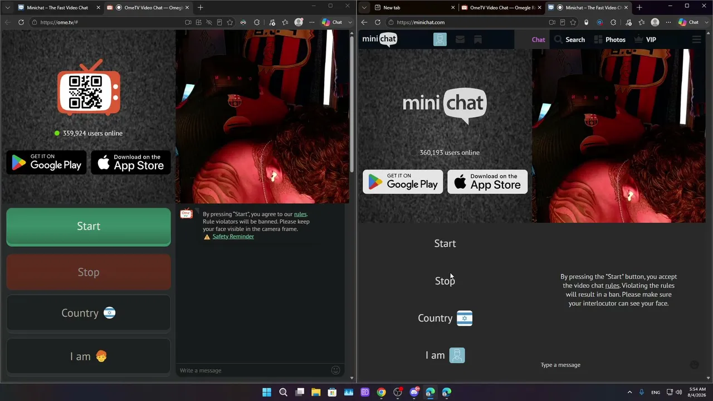Click the Minichat 'Type a message' field

click(613, 365)
